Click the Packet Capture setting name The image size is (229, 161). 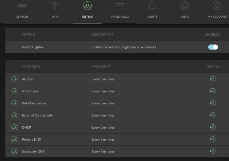point(33,47)
